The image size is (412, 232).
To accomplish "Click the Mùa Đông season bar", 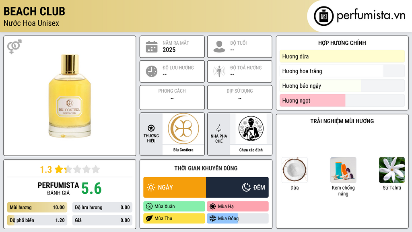I will click(x=238, y=218).
